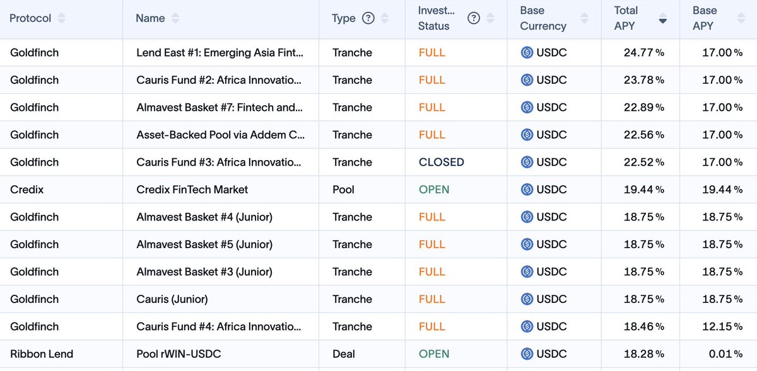Screen dimensions: 757x371
Task: Click USDC coin icon in Cauris Fund #4 row
Action: 527,327
